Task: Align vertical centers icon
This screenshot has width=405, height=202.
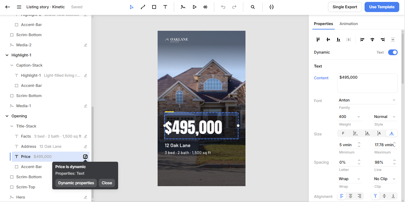Action: tap(328, 40)
